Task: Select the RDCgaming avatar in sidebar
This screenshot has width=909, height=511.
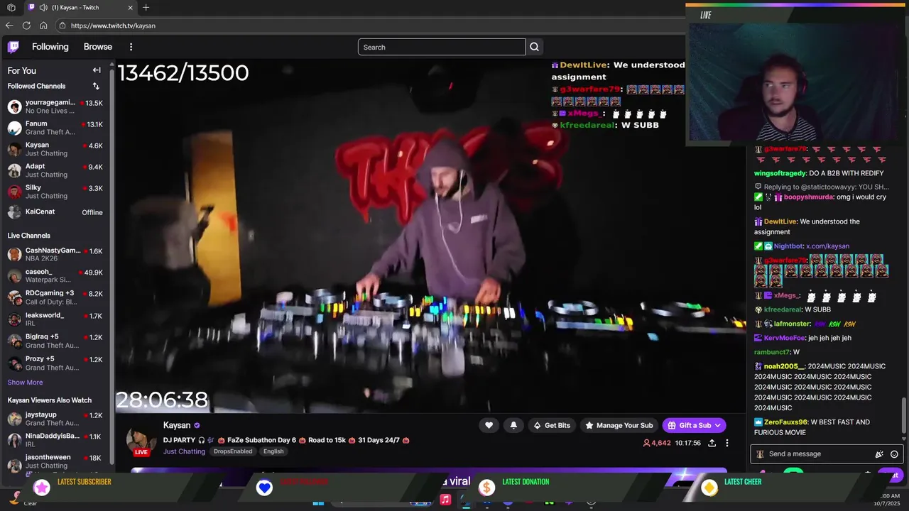Action: click(x=14, y=297)
